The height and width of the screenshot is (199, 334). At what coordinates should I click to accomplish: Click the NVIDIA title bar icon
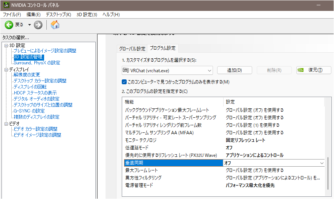point(6,5)
